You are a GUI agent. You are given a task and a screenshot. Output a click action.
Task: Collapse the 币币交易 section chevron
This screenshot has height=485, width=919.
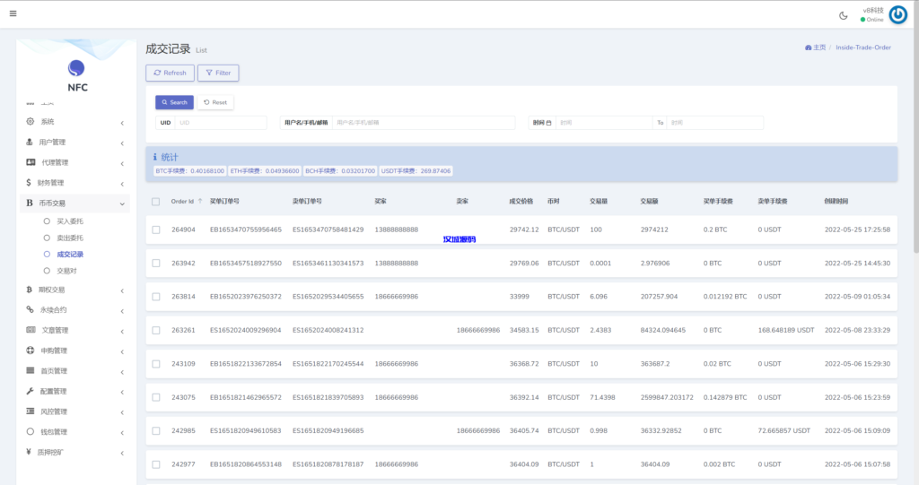121,204
